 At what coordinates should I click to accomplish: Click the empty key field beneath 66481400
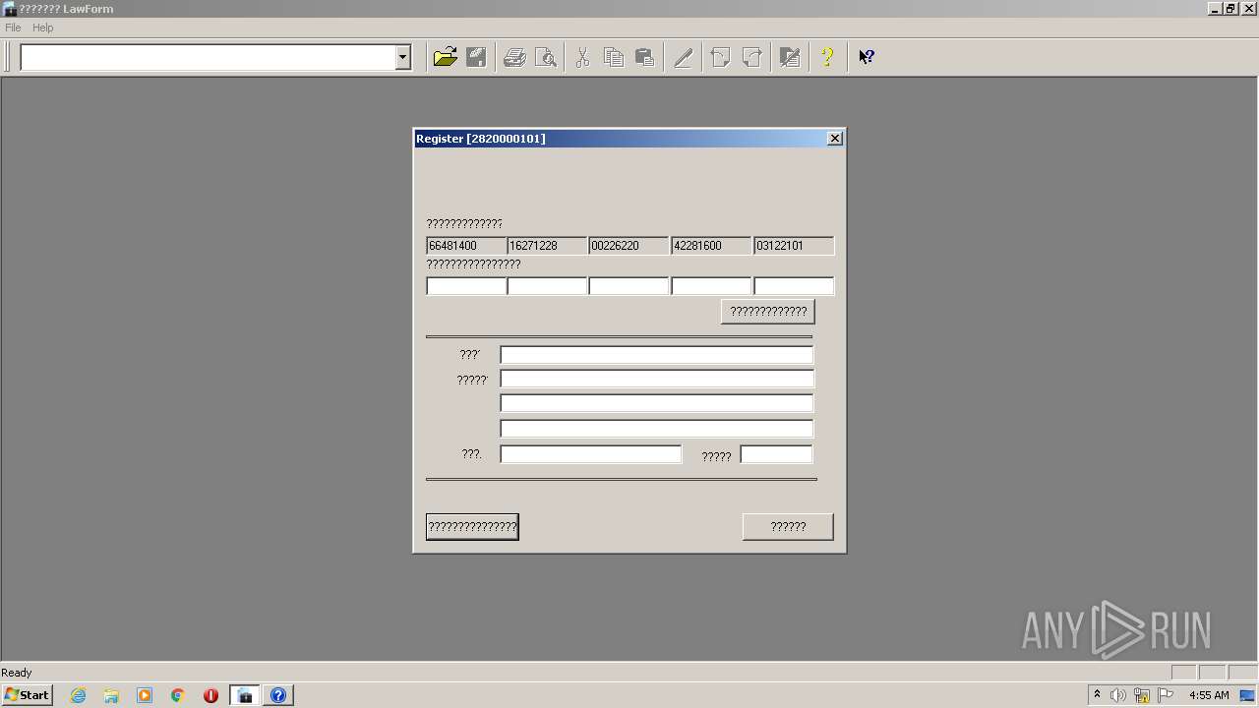coord(466,286)
